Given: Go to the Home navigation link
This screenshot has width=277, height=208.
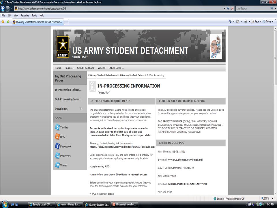Looking at the screenshot, I should [58, 68].
